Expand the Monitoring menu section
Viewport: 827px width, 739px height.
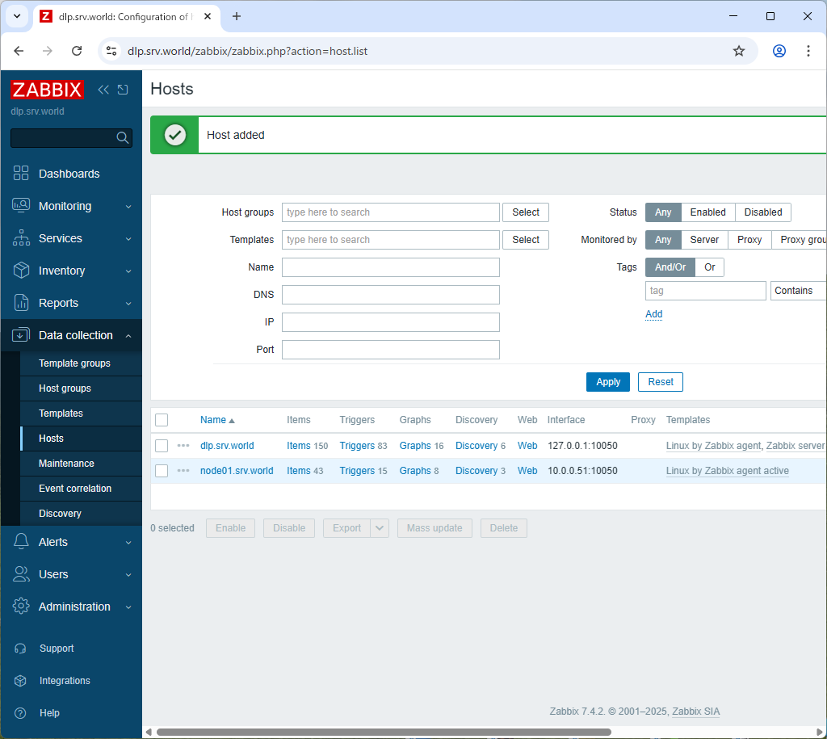pos(71,206)
